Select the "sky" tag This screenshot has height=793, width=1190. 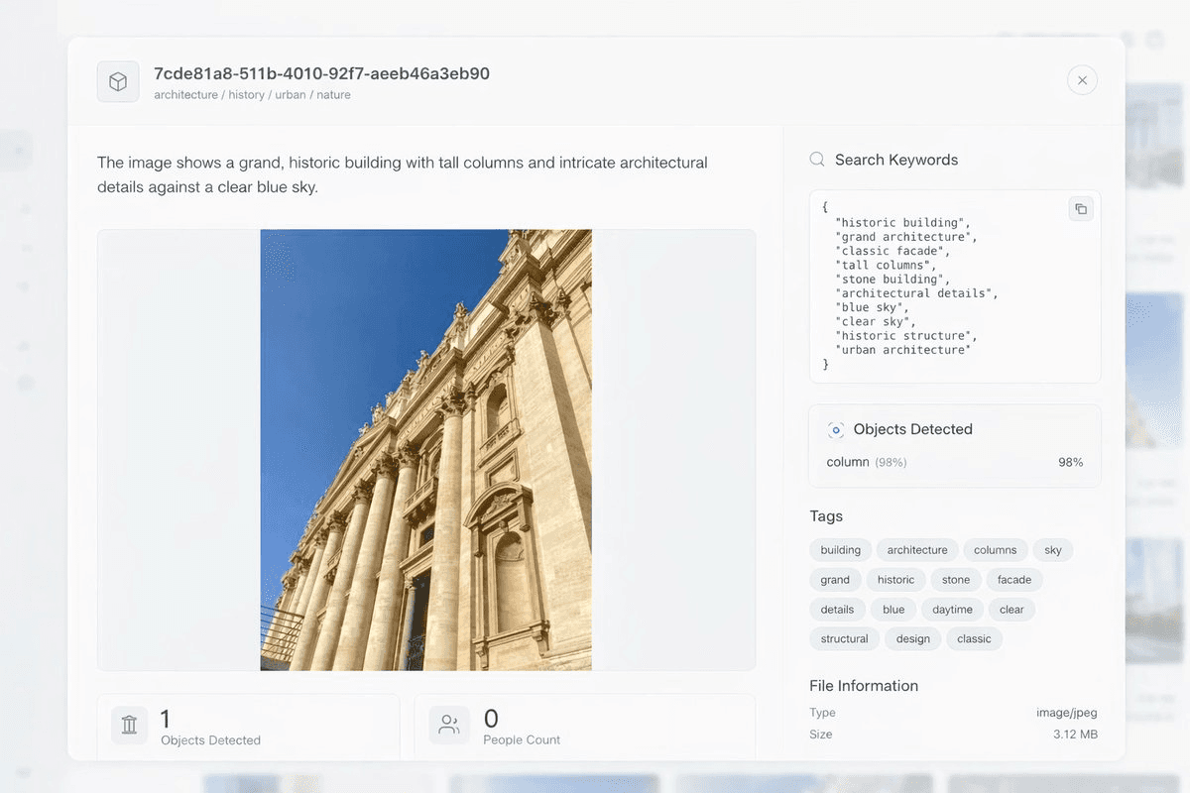click(1053, 550)
